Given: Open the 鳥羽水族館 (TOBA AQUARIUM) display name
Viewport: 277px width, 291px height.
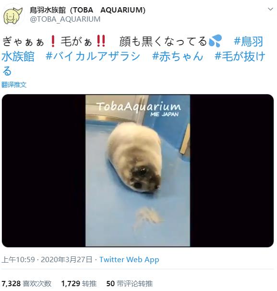Looking at the screenshot, I should point(87,10).
